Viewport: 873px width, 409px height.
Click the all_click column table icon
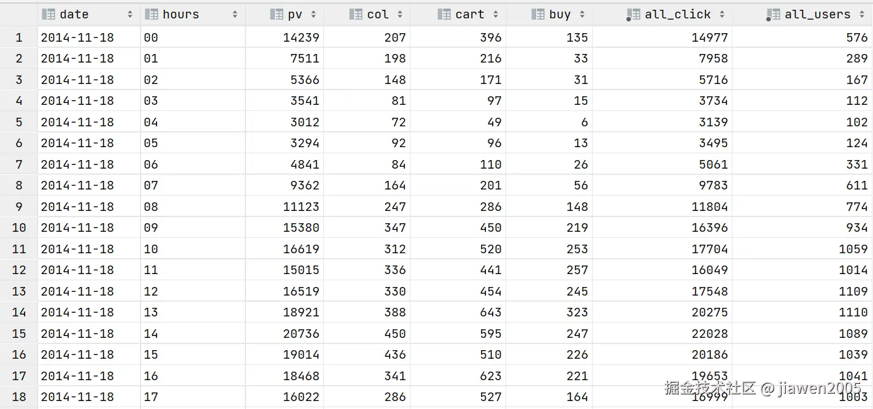[x=633, y=14]
